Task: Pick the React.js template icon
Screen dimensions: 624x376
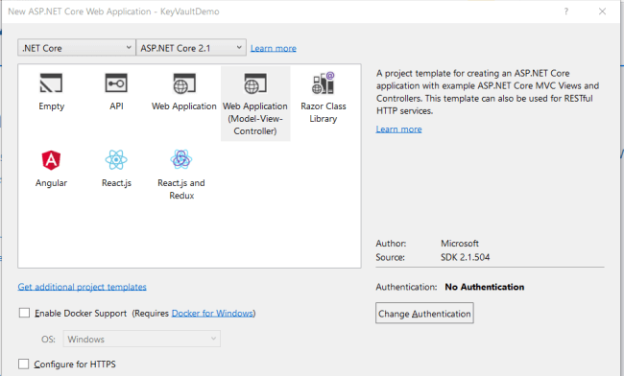Action: click(116, 160)
